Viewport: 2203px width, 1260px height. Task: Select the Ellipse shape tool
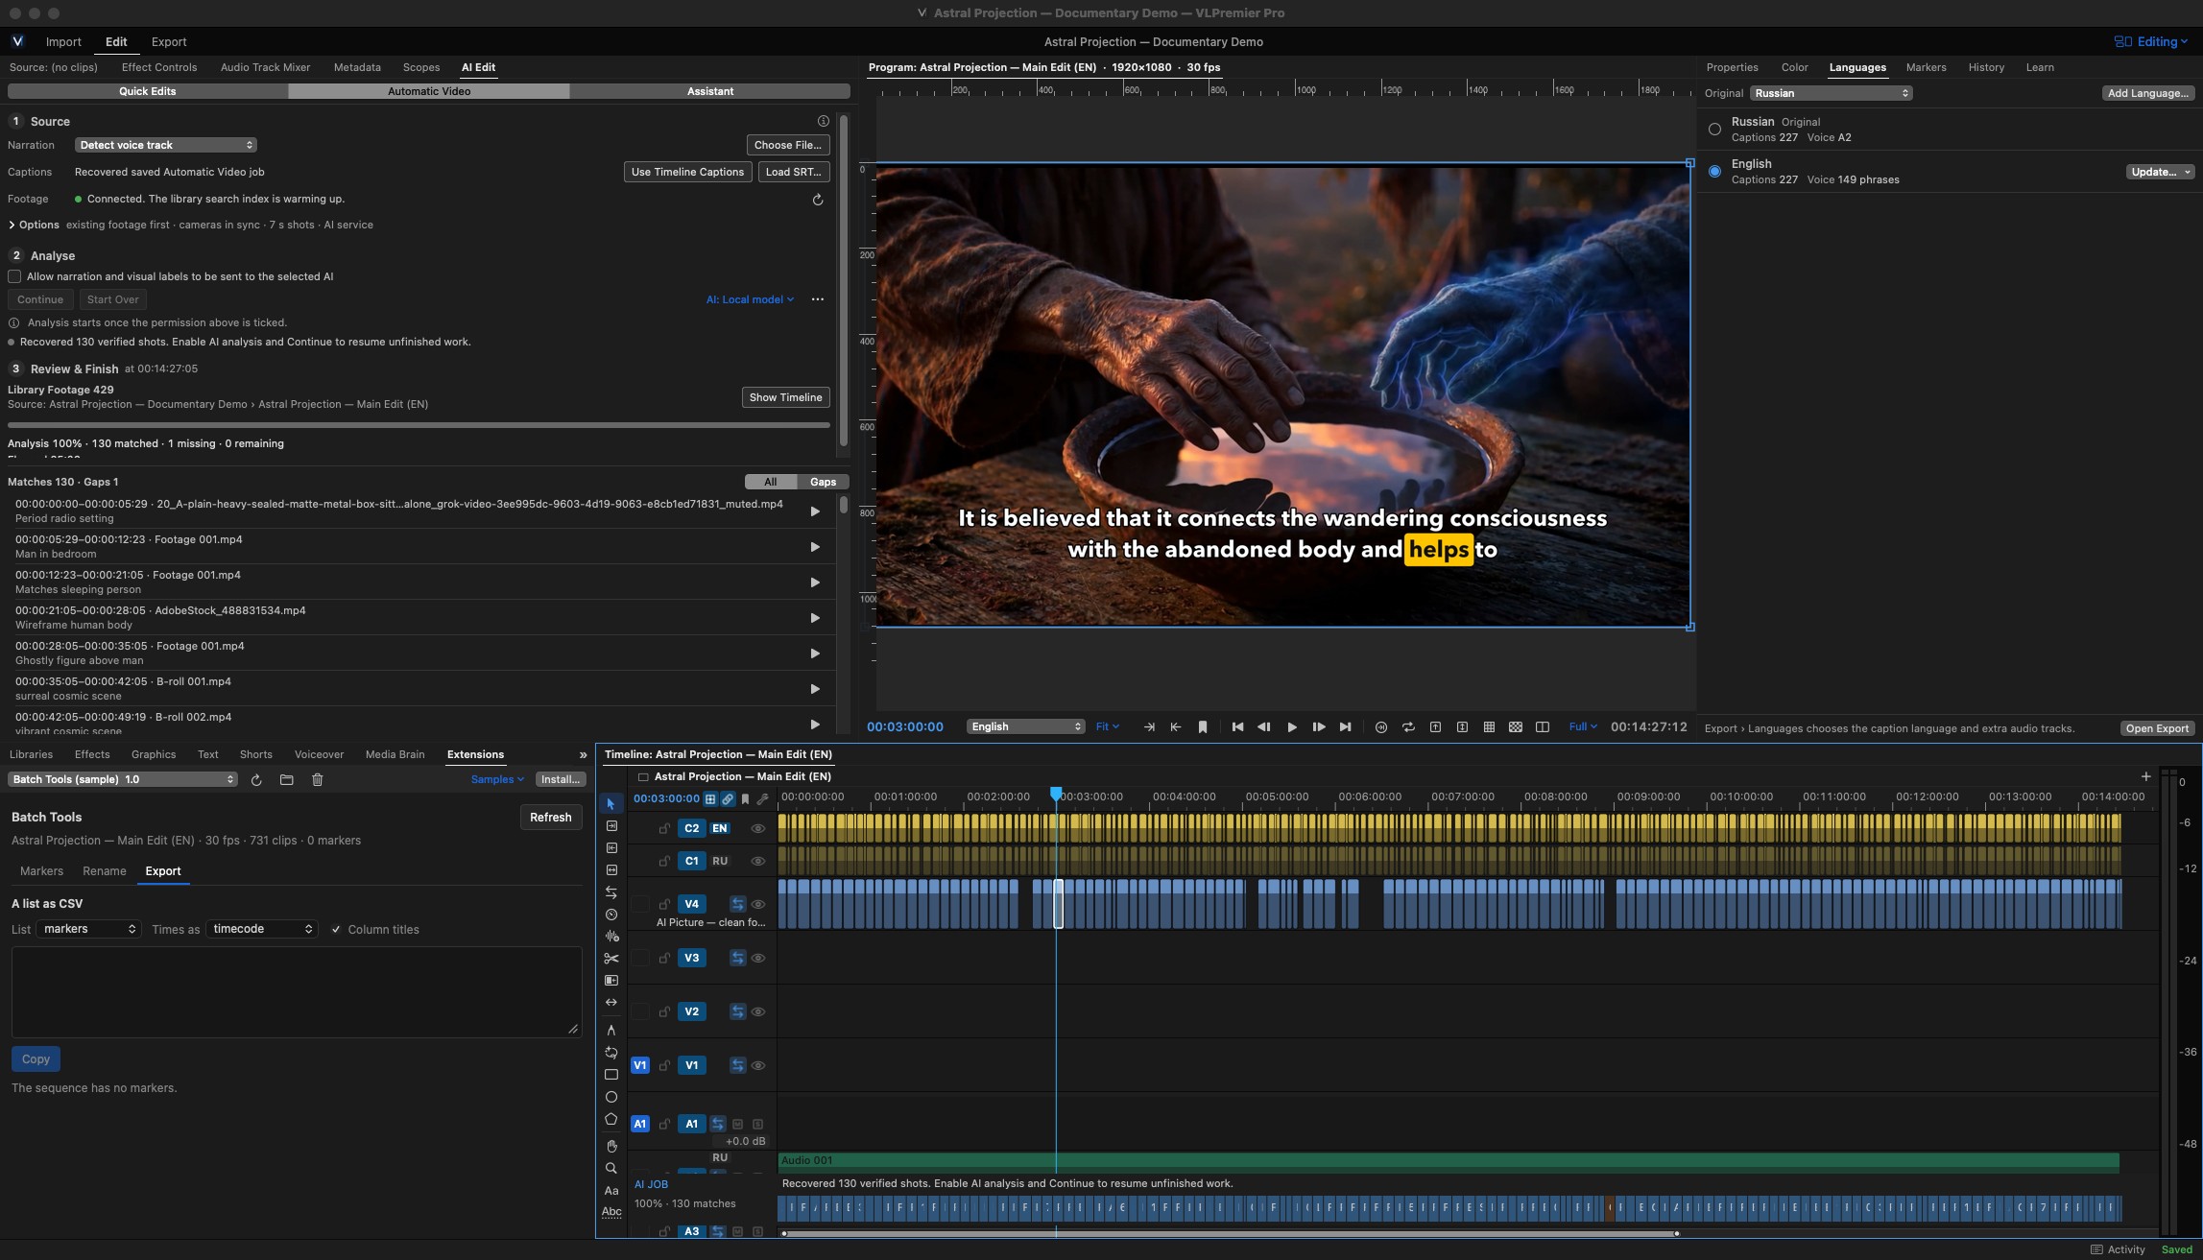(x=611, y=1097)
